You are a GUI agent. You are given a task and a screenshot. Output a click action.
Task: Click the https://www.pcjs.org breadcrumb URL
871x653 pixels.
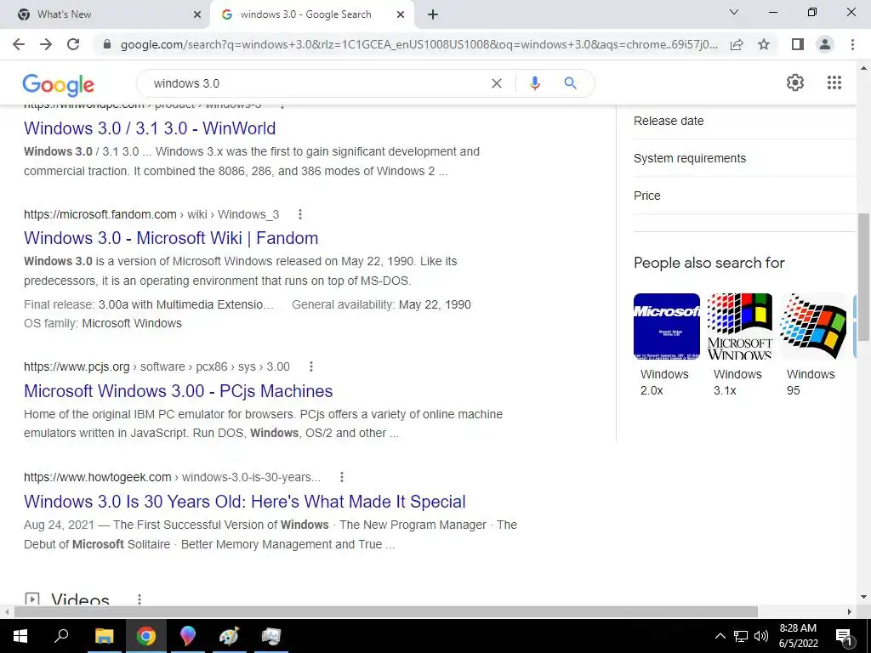pos(77,366)
